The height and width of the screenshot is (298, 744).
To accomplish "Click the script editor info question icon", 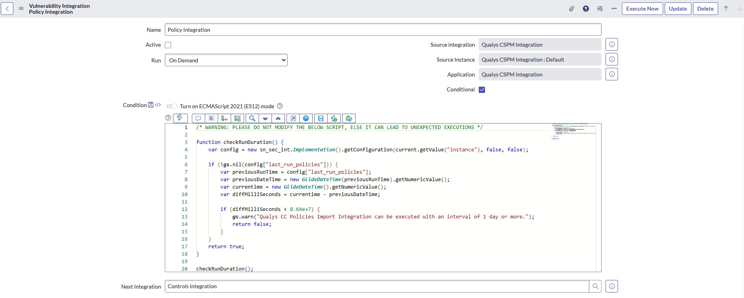I will [168, 118].
